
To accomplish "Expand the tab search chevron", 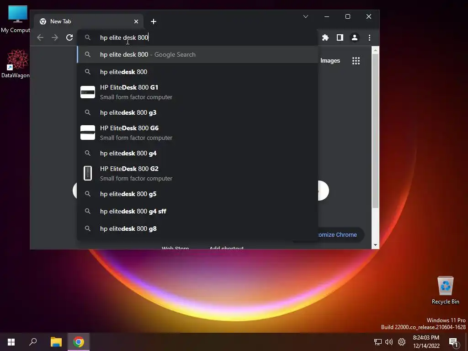I will 306,16.
